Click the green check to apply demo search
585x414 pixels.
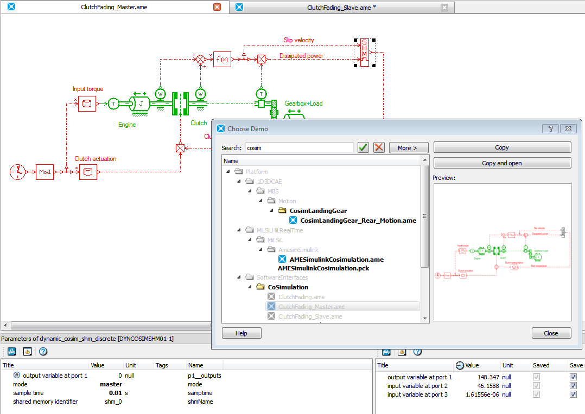pos(363,147)
